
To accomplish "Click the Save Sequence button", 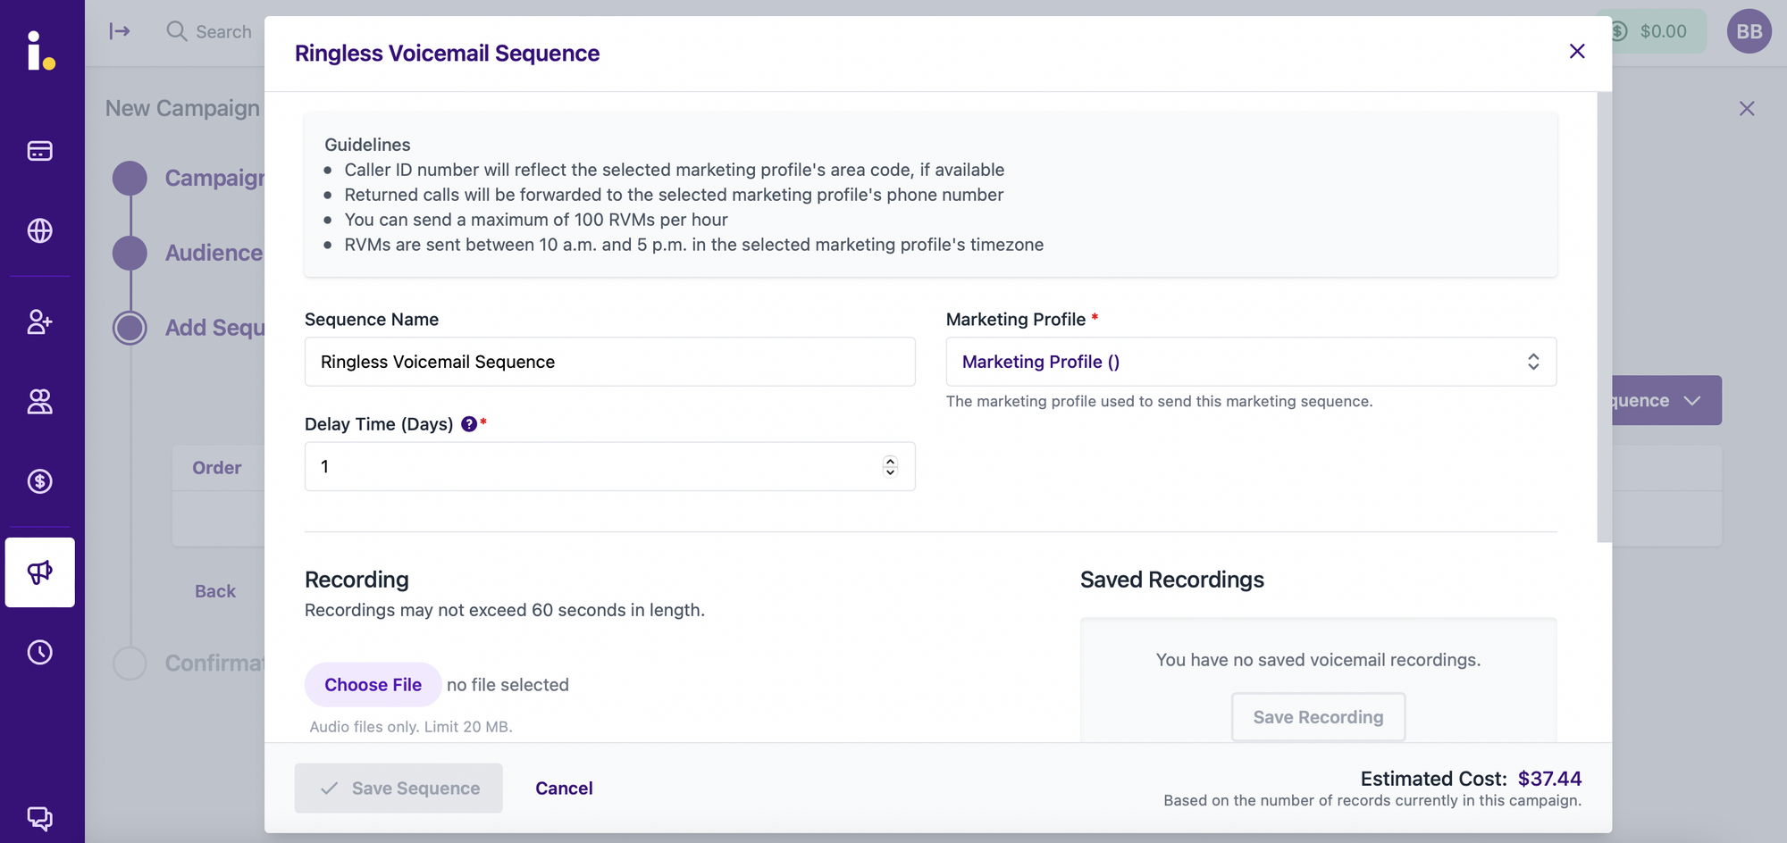I will 399,789.
